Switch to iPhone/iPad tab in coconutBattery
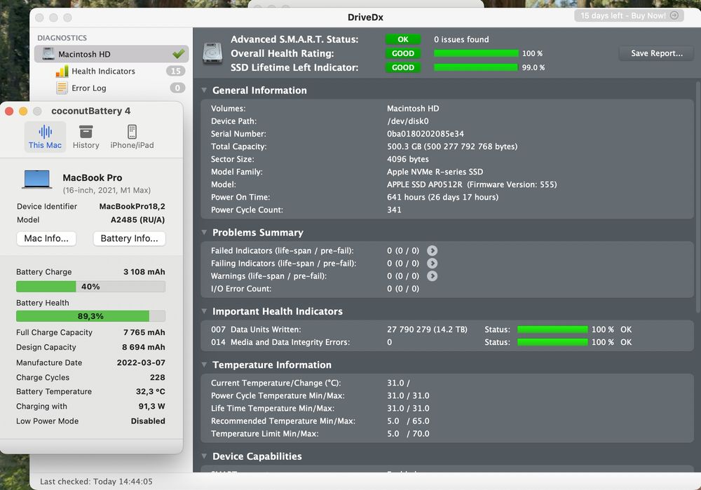Screen dimensions: 701x490 [x=132, y=137]
